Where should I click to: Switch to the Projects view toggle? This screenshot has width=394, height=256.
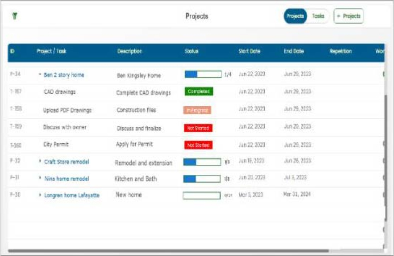click(x=295, y=16)
